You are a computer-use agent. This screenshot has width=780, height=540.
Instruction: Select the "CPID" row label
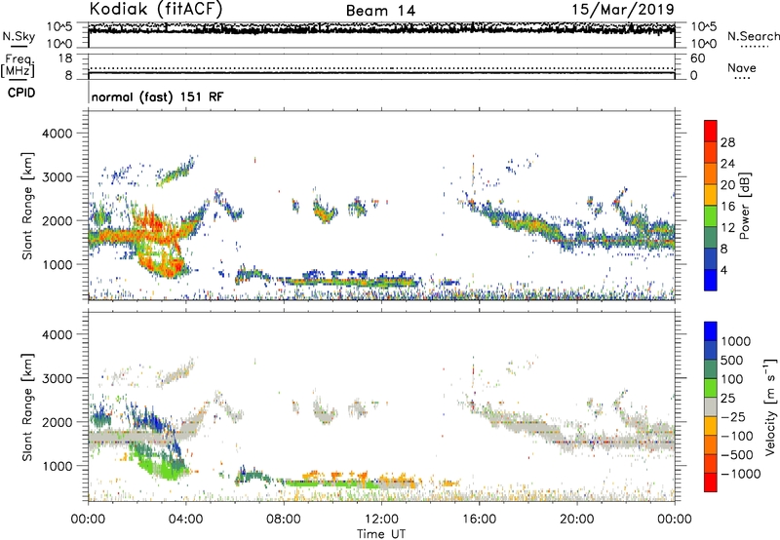pyautogui.click(x=21, y=93)
